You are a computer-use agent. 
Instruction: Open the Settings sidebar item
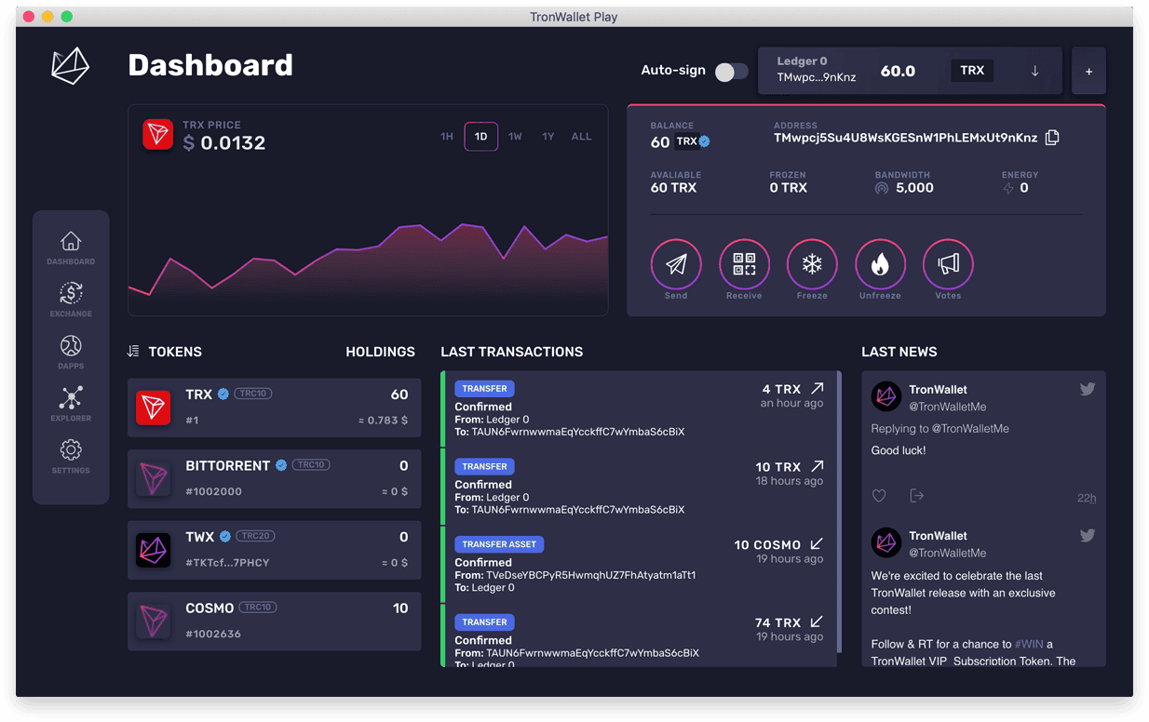click(x=71, y=456)
